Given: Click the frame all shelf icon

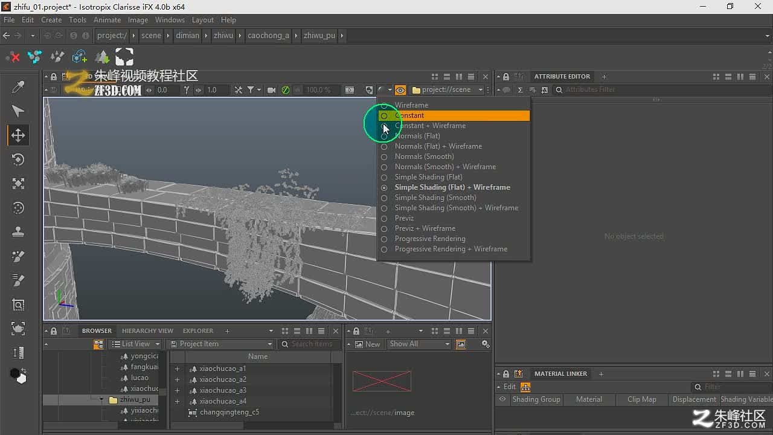Looking at the screenshot, I should point(124,57).
